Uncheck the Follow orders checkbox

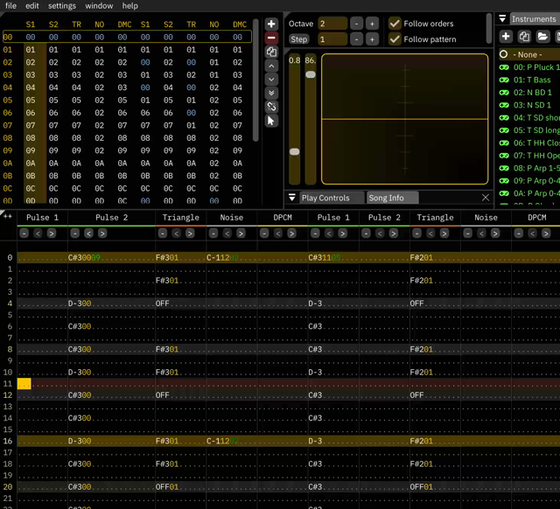(395, 24)
